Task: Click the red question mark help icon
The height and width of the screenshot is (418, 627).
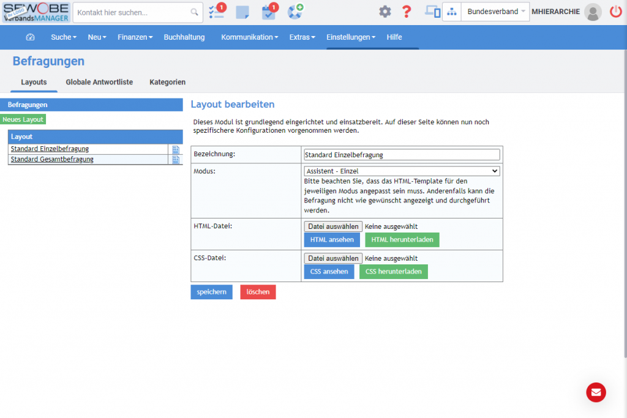Action: 406,12
